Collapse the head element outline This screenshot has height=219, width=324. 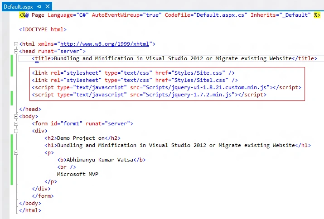click(16, 51)
